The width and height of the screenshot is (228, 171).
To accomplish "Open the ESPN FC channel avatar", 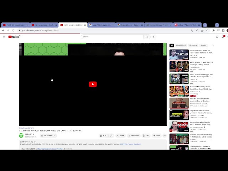I will pos(21,135).
